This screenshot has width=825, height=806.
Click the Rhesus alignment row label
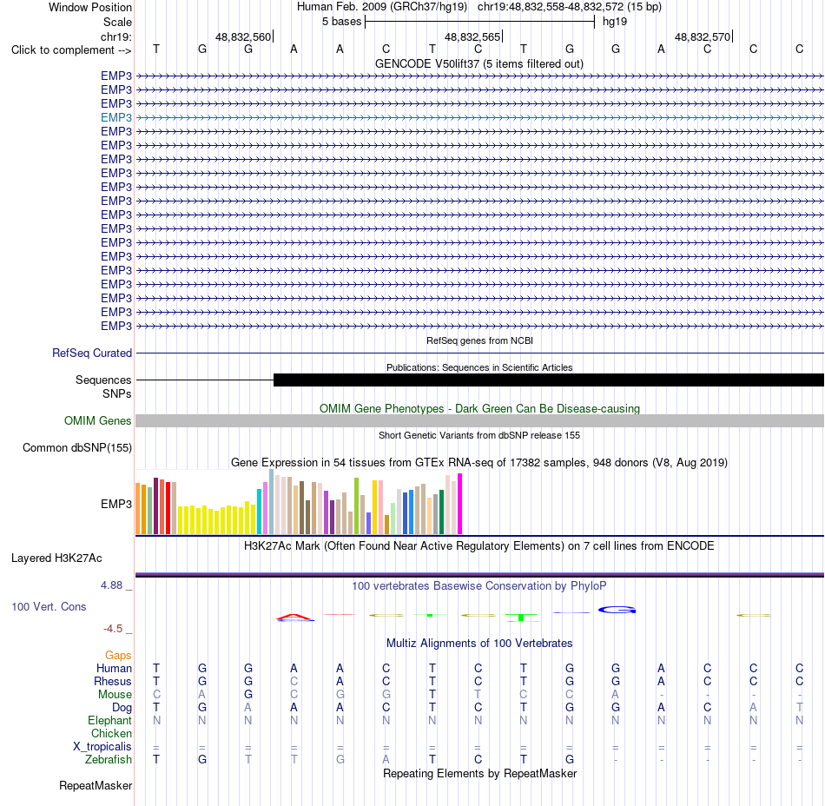(x=113, y=681)
